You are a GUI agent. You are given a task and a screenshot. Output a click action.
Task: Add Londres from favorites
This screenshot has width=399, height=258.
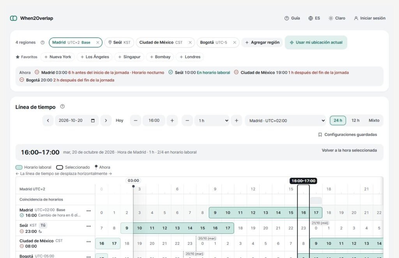[x=190, y=57]
